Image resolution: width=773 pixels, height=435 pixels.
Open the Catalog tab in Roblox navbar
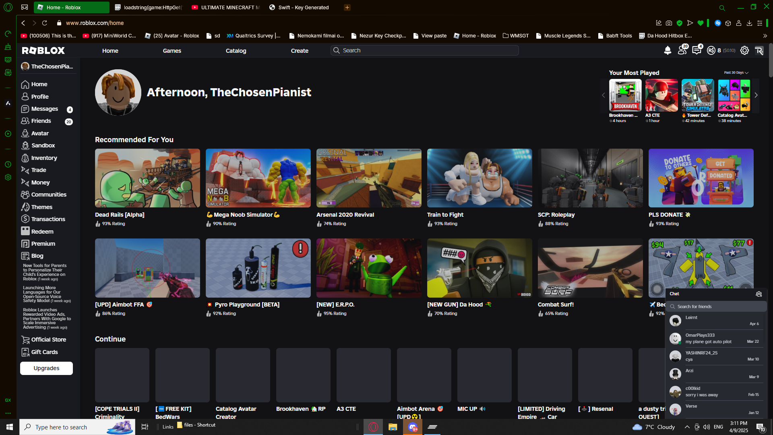pyautogui.click(x=236, y=51)
